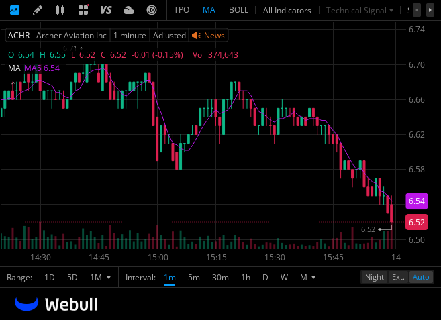Expand the range dropdown arrow
441x320 pixels.
tap(109, 278)
